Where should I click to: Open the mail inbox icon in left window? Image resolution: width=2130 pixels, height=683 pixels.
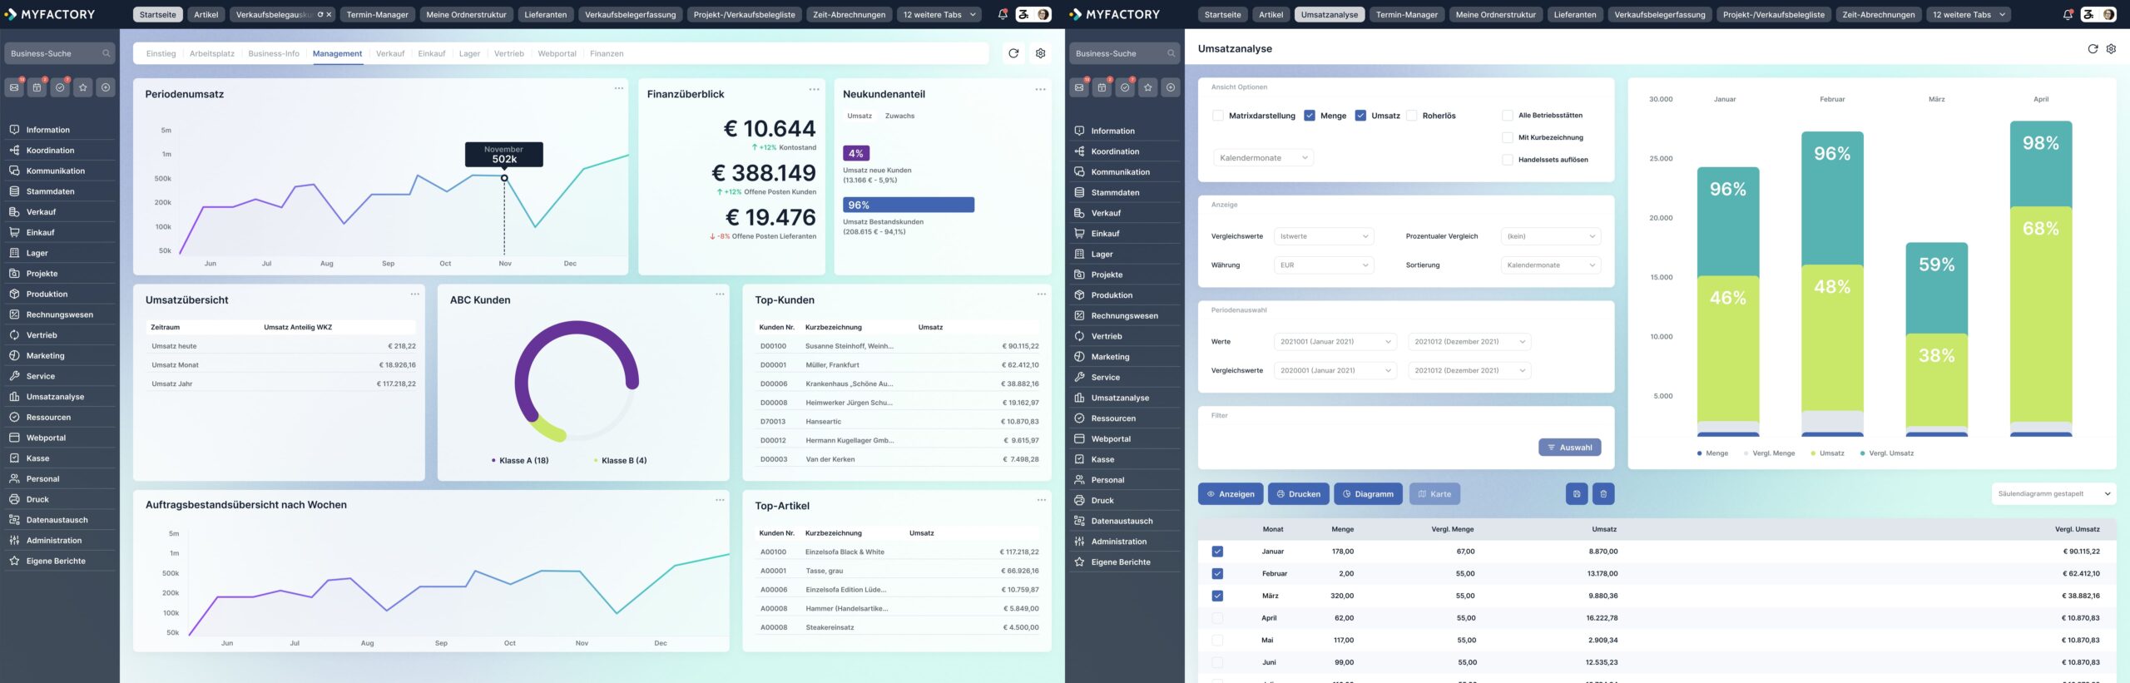pyautogui.click(x=14, y=87)
